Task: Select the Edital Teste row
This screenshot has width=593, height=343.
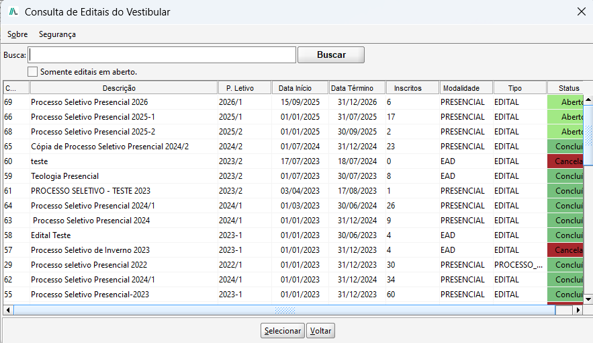Action: click(x=293, y=235)
